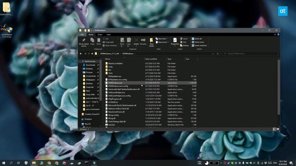Click the Forward navigation arrow
The image size is (296, 166).
coord(85,53)
